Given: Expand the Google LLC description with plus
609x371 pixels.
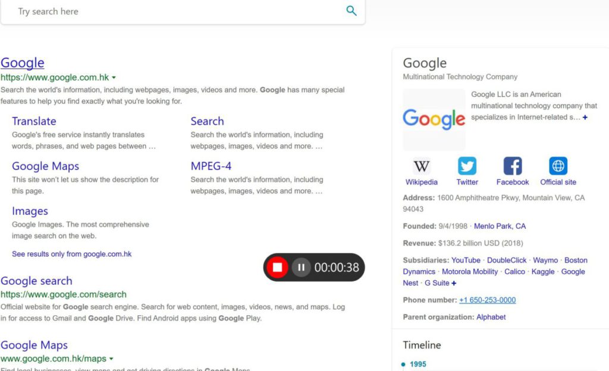Looking at the screenshot, I should (x=585, y=117).
